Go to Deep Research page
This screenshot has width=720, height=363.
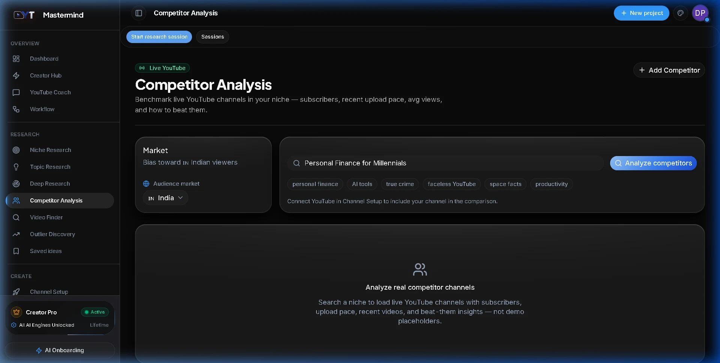(x=60, y=184)
